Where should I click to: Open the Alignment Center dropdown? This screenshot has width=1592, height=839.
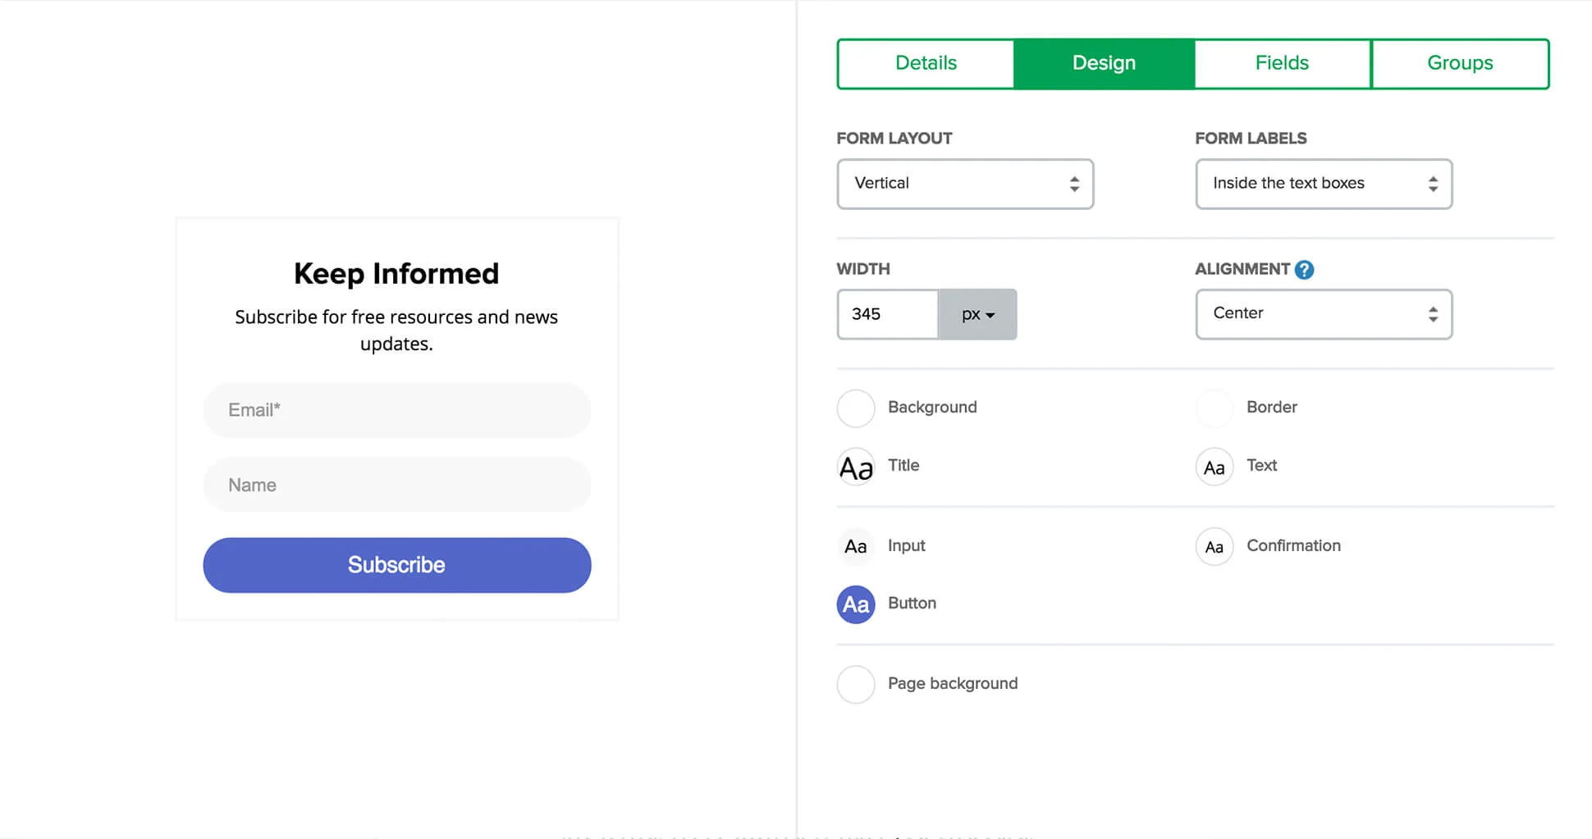pyautogui.click(x=1324, y=314)
